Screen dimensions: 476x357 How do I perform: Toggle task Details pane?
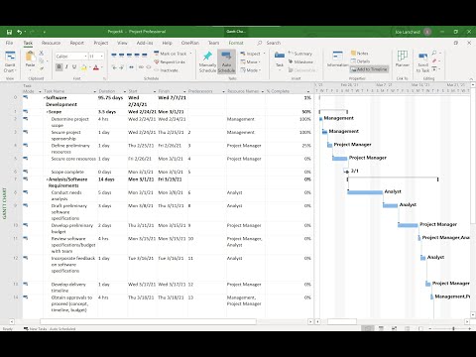(x=360, y=61)
